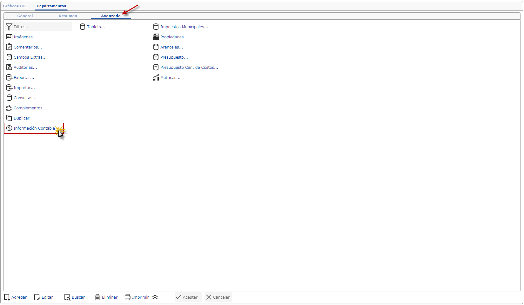Choose Importar

pyautogui.click(x=24, y=88)
